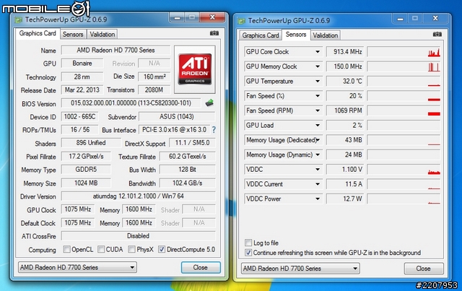Screen dimensions: 462x291
Task: Click the Memory Size 1024 MB field
Action: point(86,183)
